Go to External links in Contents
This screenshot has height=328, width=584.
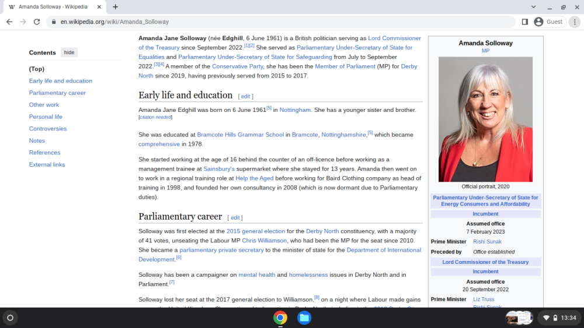pos(47,164)
